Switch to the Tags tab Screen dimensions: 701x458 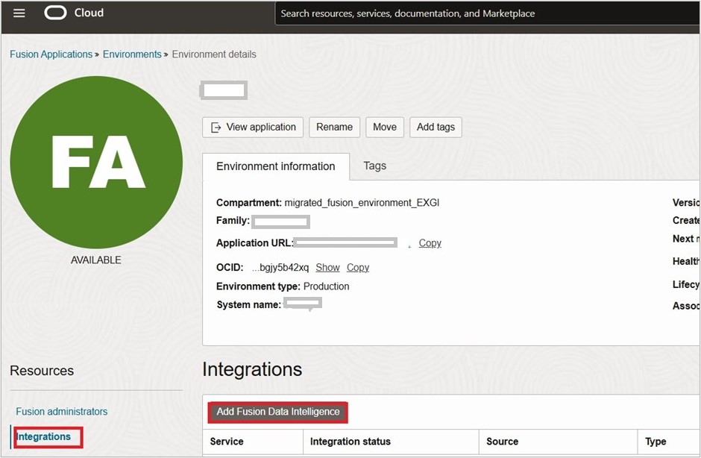tap(374, 166)
